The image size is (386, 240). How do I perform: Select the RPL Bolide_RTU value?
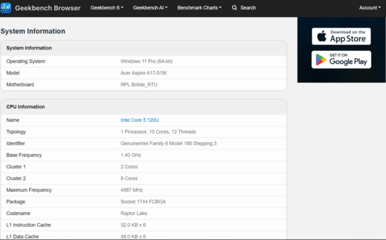pyautogui.click(x=139, y=85)
